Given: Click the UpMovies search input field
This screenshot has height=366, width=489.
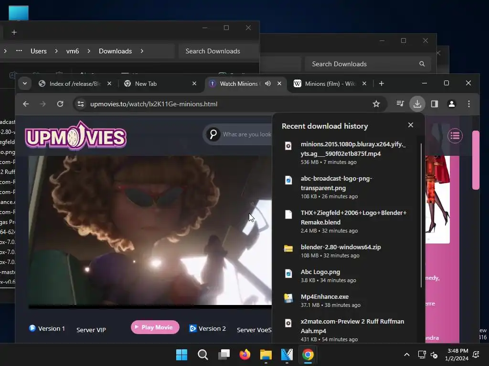Looking at the screenshot, I should click(x=247, y=134).
